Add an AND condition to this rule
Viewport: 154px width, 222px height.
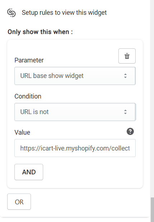pos(29,172)
